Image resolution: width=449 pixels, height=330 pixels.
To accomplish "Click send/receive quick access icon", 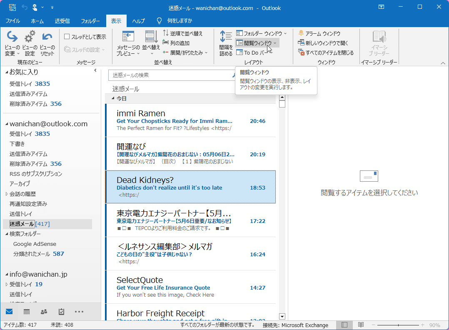I will click(12, 7).
